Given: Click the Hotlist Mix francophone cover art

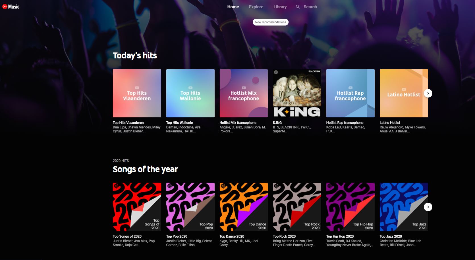Looking at the screenshot, I should tap(244, 93).
